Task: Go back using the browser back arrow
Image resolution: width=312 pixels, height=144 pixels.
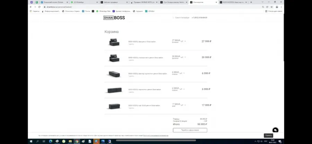Action: tap(31, 7)
